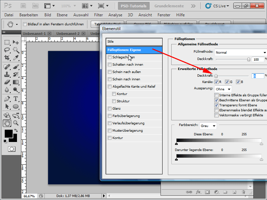Open the Datei menu

click(x=9, y=15)
